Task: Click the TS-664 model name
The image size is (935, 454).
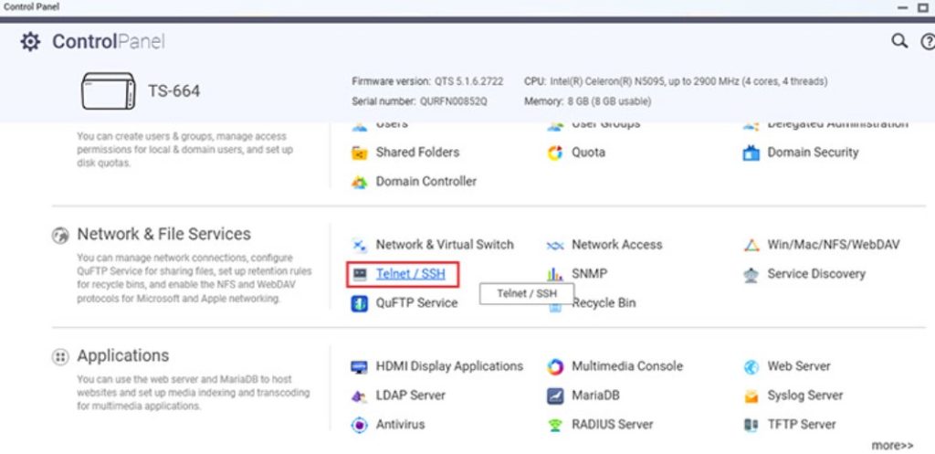Action: click(x=174, y=91)
